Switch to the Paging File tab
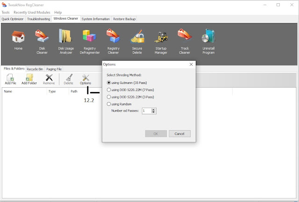Screen dimensions: 299x202 click(54, 69)
